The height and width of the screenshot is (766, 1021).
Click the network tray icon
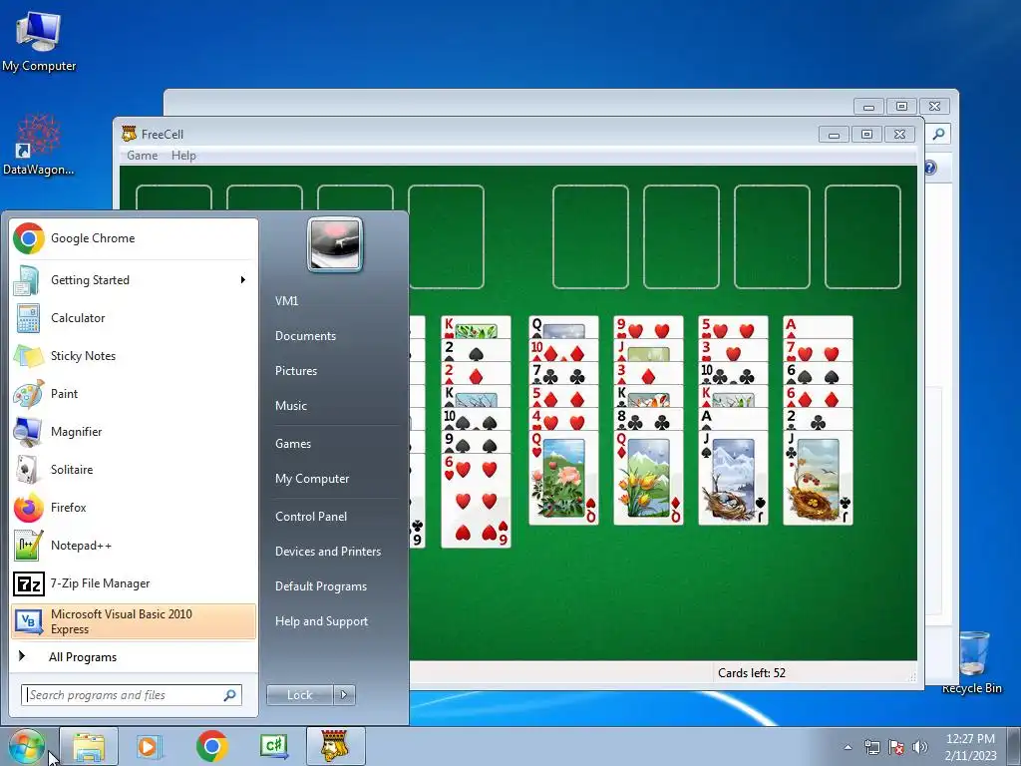[x=871, y=747]
